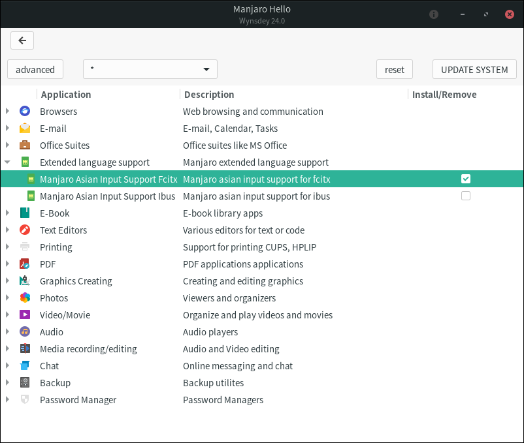Collapse the Extended language support category
This screenshot has height=443, width=524.
[7, 162]
